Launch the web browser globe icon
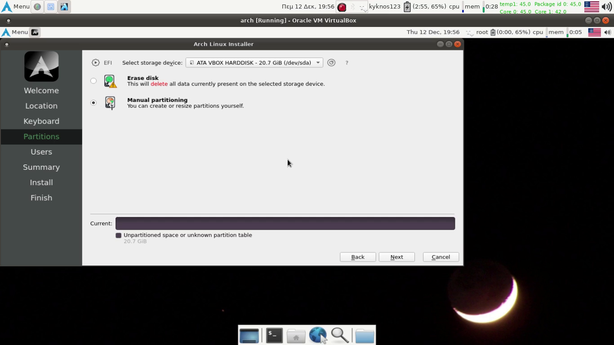 click(x=318, y=335)
